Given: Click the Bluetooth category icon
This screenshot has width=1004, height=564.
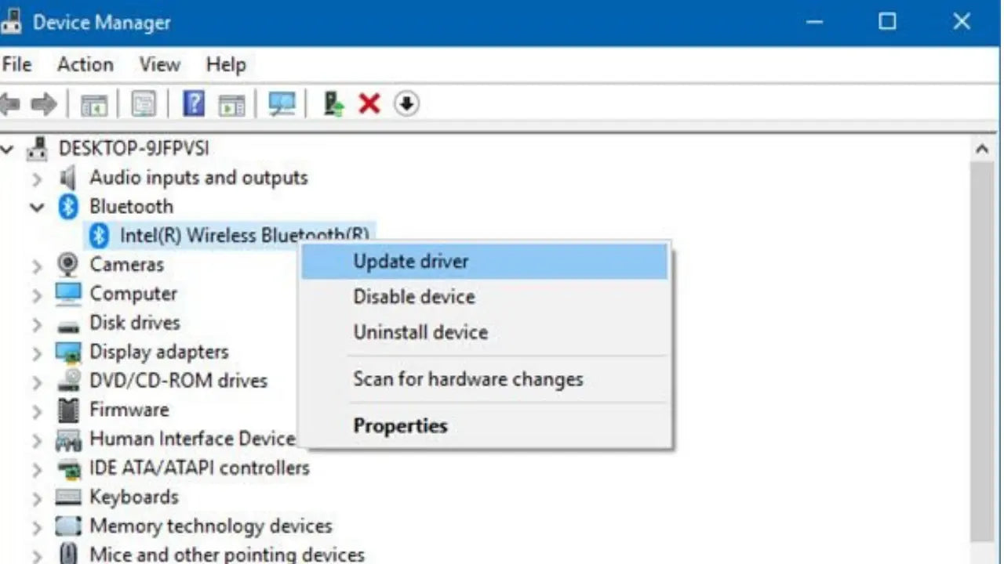Looking at the screenshot, I should (x=69, y=207).
